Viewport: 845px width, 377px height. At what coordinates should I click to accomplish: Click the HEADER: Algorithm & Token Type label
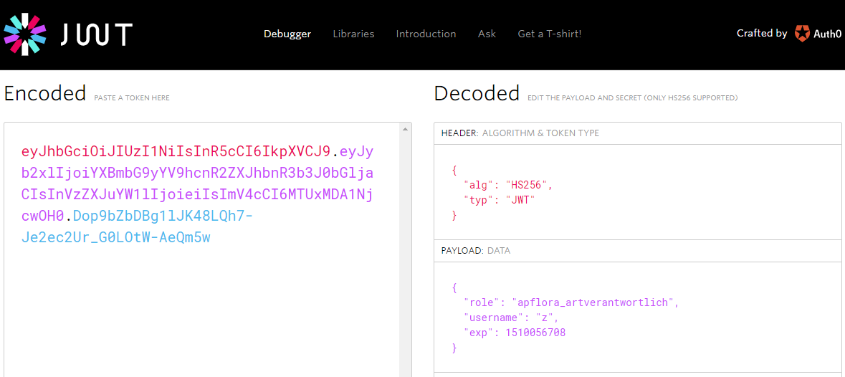tap(520, 133)
